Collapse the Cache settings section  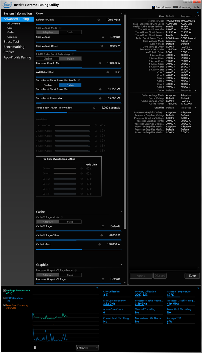tap(122, 212)
